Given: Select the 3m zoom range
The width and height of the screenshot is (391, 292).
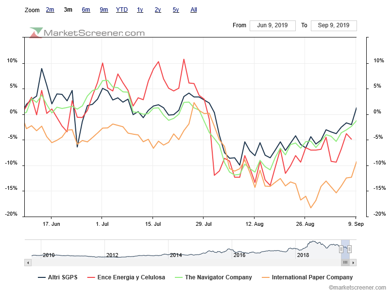Looking at the screenshot, I should [x=68, y=10].
